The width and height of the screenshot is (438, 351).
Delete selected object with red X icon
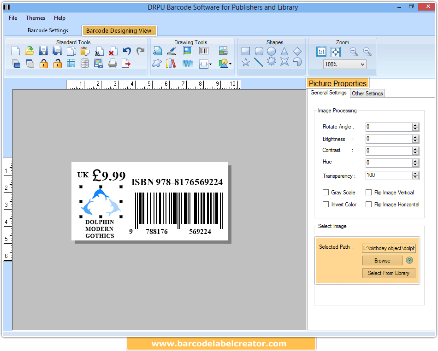112,51
